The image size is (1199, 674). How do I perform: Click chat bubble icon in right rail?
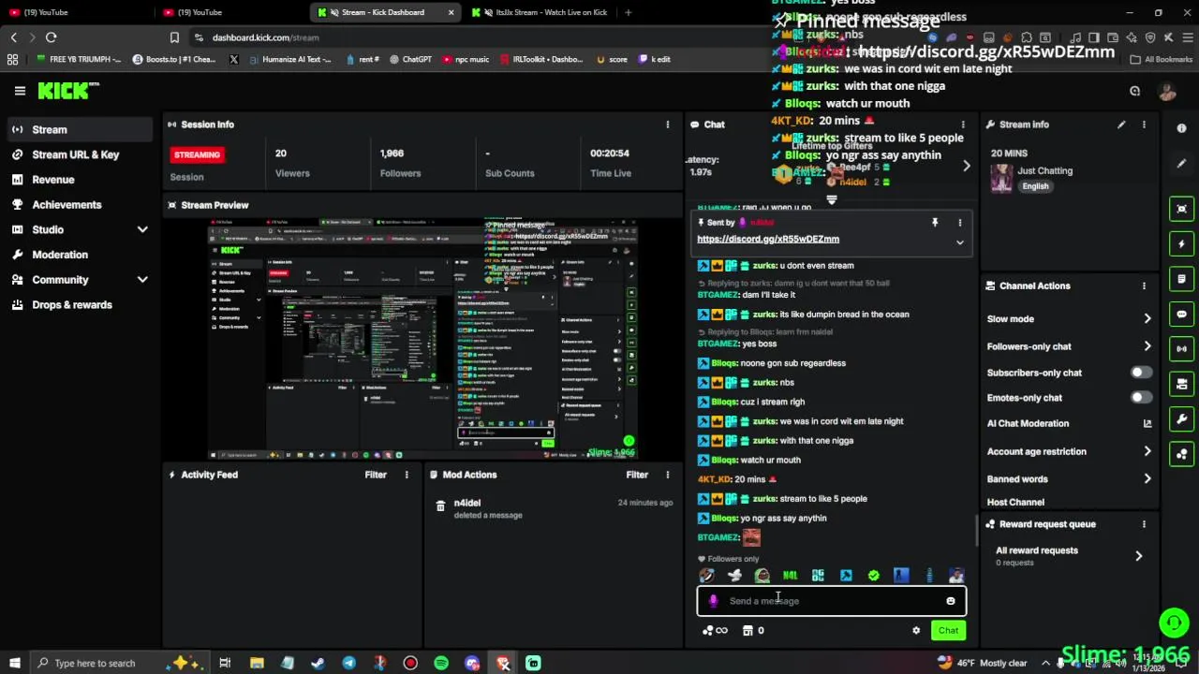[x=1182, y=315]
